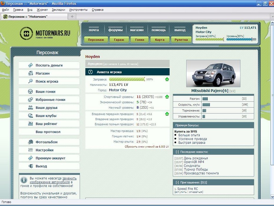
Task: Click the Рулетка navigation button
Action: 181,40
